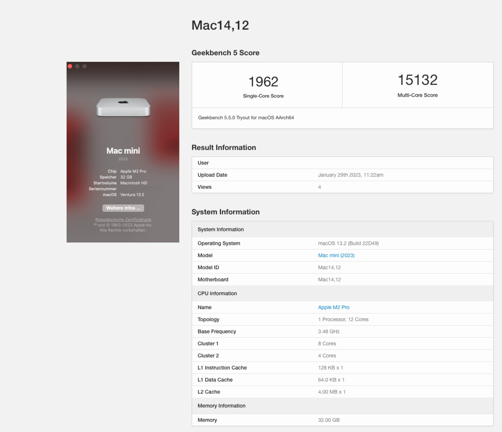Click the User row label

203,163
